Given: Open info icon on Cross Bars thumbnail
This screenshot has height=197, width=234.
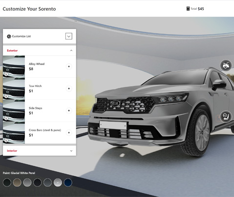Looking at the screenshot, I should coord(6,141).
